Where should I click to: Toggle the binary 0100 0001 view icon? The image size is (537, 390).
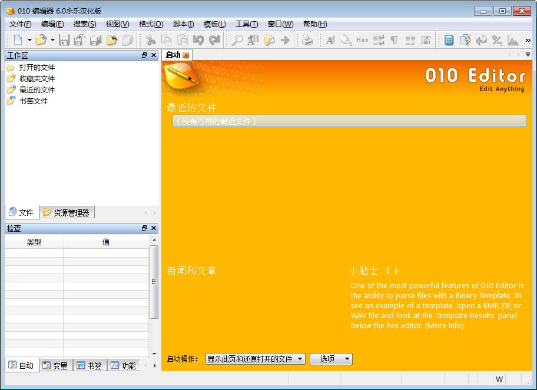click(x=426, y=40)
